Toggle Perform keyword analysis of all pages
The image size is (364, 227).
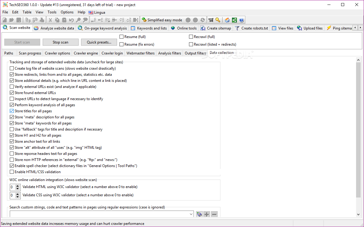[x=12, y=105]
